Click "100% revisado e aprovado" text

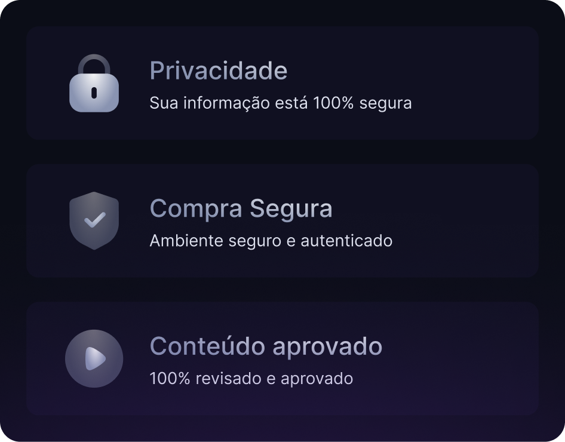click(251, 378)
